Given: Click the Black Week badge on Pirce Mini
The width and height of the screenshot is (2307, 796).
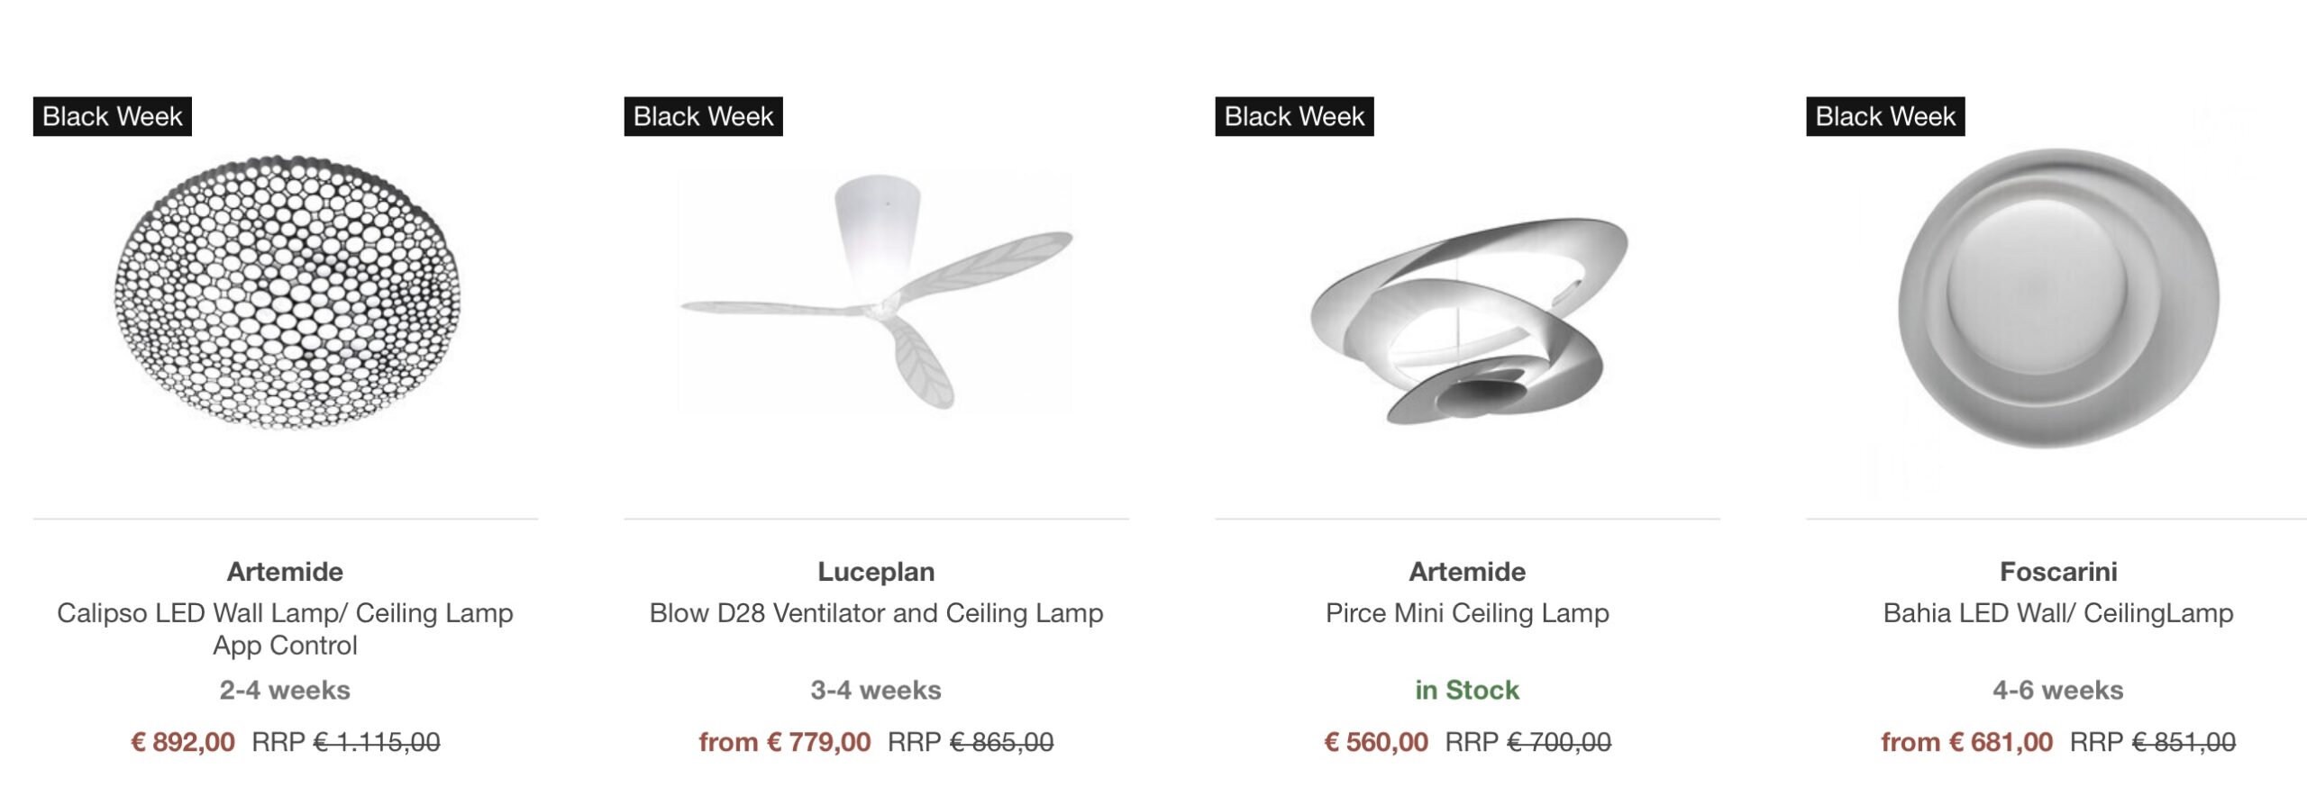Looking at the screenshot, I should click(x=1294, y=116).
